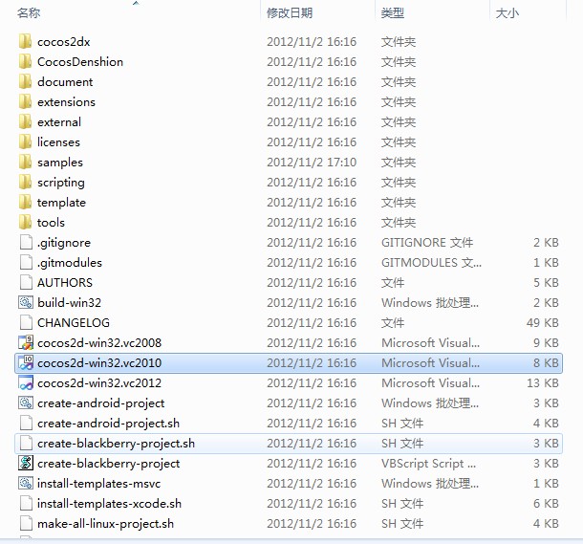Select the cocos2d-win32.vc2010 file name

tap(99, 363)
